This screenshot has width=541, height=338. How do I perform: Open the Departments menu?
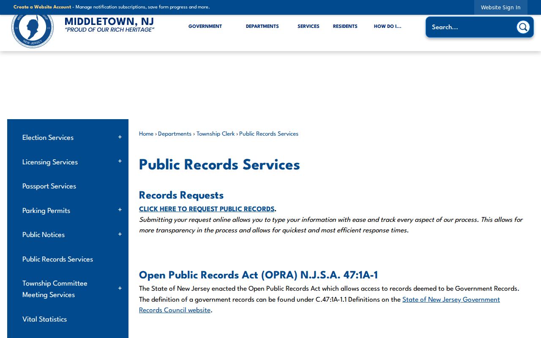[x=262, y=26]
